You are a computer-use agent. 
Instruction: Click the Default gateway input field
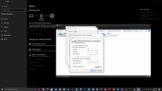93,54
